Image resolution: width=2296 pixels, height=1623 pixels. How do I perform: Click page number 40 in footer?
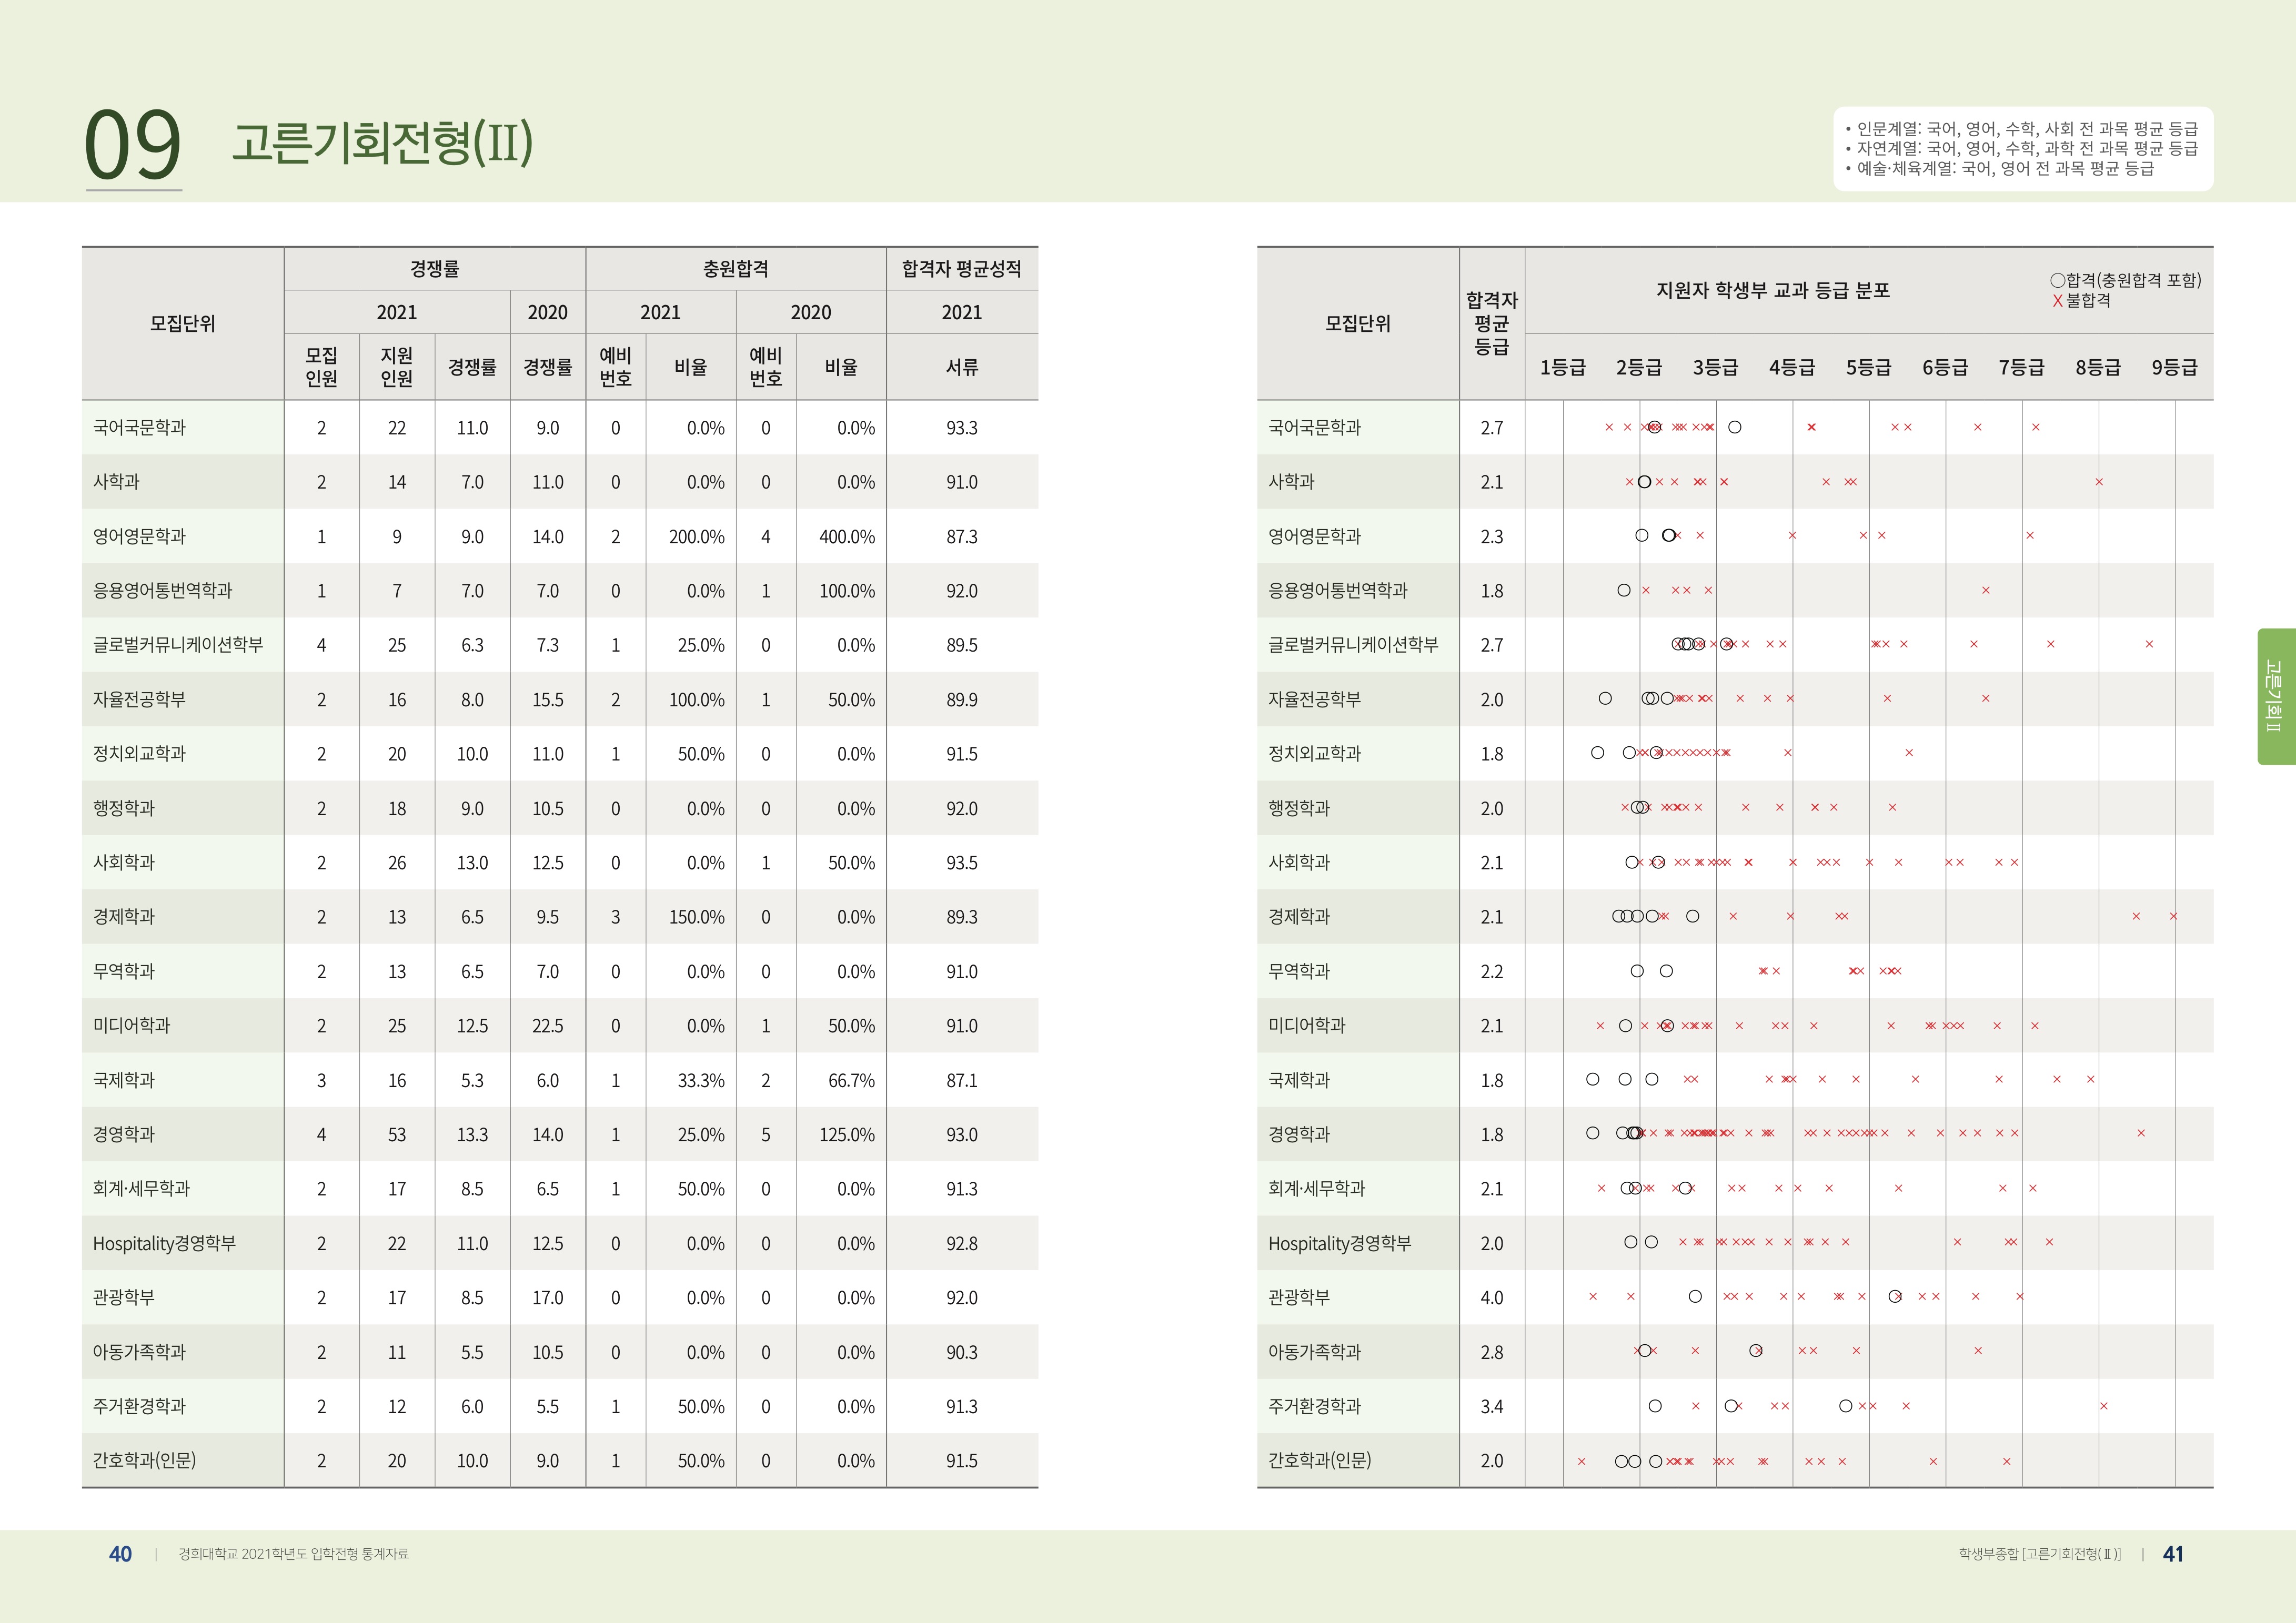tap(120, 1554)
